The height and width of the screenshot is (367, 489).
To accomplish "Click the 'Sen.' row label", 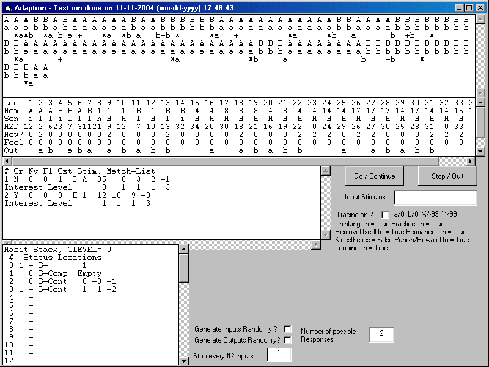I will [13, 119].
